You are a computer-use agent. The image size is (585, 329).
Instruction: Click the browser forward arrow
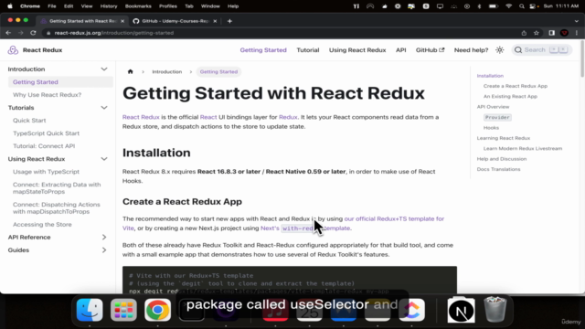click(x=20, y=33)
